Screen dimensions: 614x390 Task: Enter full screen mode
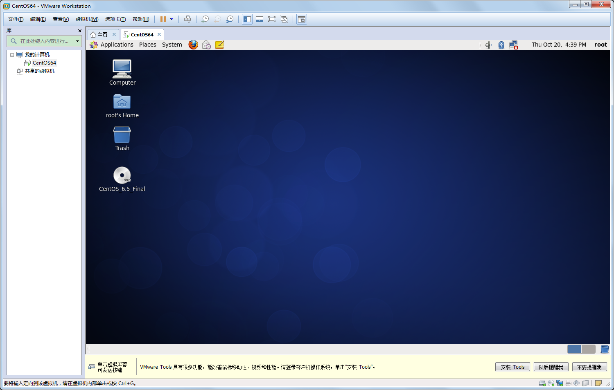[272, 19]
